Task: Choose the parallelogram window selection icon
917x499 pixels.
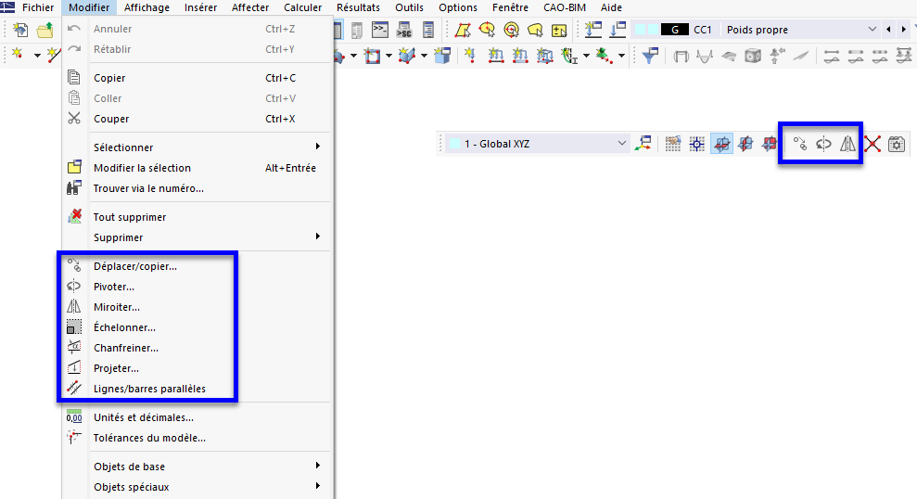Action: tap(464, 30)
